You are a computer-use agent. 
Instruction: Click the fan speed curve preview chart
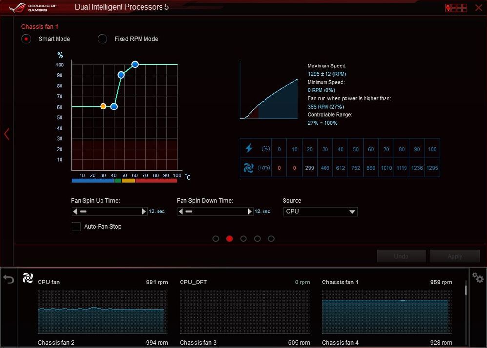269,90
